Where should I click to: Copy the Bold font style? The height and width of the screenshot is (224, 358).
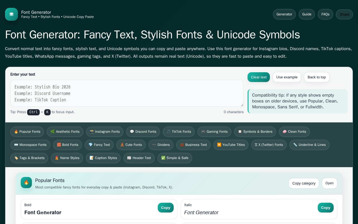click(166, 208)
